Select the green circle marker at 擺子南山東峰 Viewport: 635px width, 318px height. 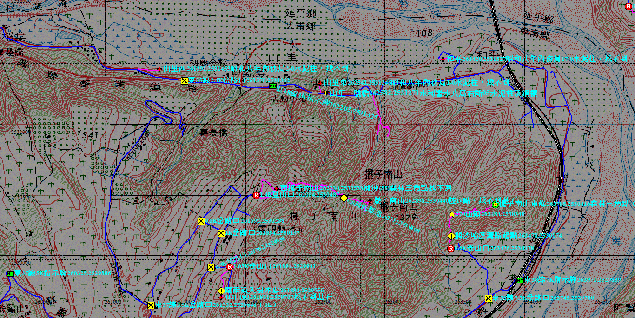496,205
